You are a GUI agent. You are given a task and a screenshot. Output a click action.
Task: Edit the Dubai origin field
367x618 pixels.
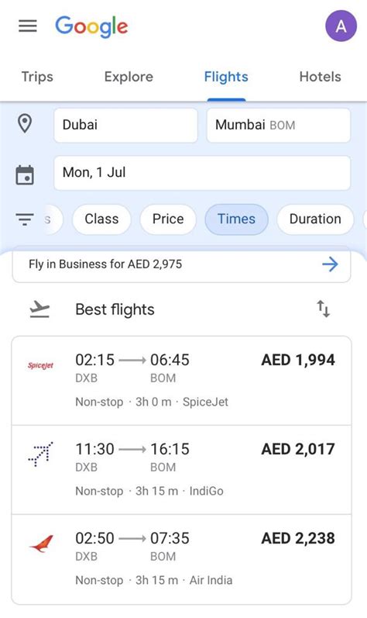tap(126, 126)
